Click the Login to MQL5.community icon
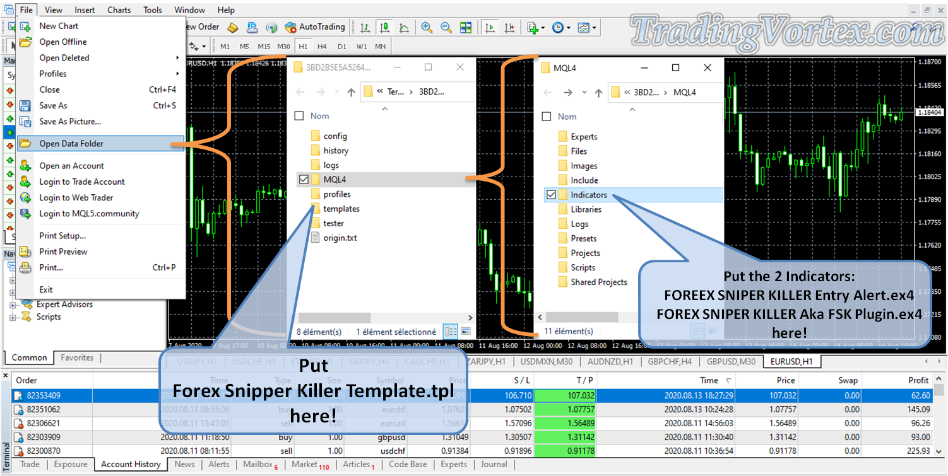This screenshot has width=948, height=476. pyautogui.click(x=25, y=214)
